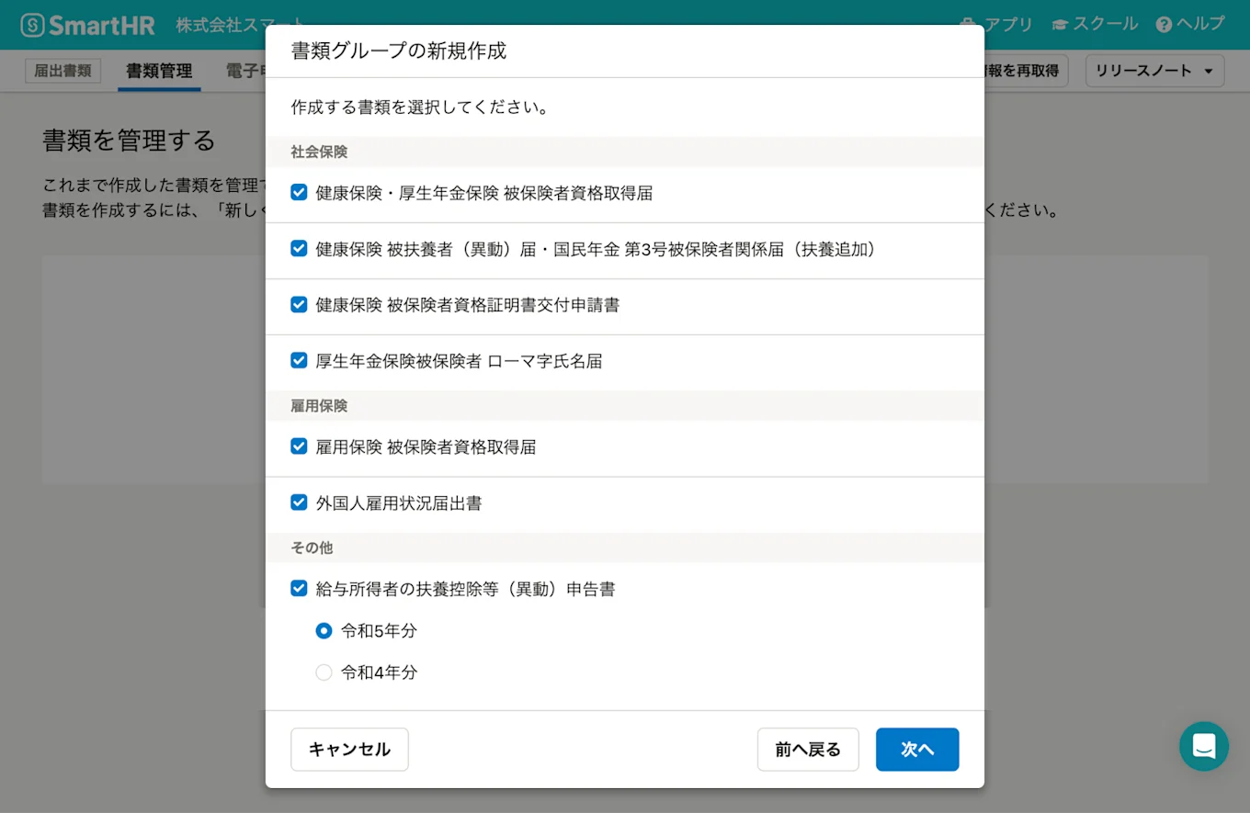Screen dimensions: 1250x813
Task: Open ヘルプ in the header
Action: tap(1190, 25)
